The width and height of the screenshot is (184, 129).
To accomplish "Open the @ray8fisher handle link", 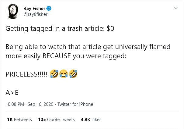I will coord(35,14).
